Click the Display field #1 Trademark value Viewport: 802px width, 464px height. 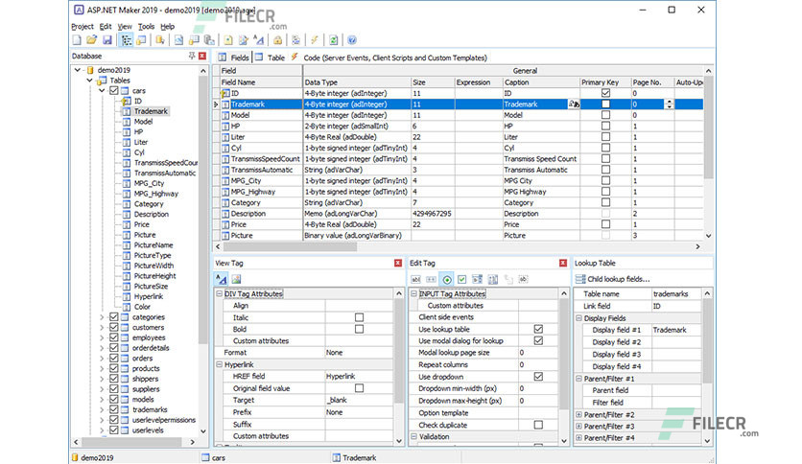[x=676, y=330]
